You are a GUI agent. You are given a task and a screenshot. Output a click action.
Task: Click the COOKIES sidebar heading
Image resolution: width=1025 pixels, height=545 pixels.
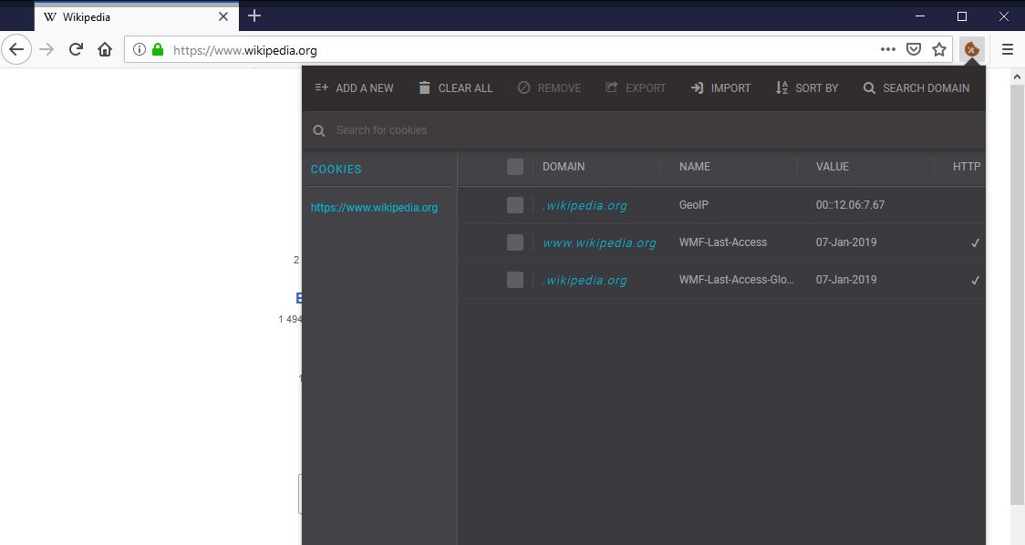click(x=336, y=170)
